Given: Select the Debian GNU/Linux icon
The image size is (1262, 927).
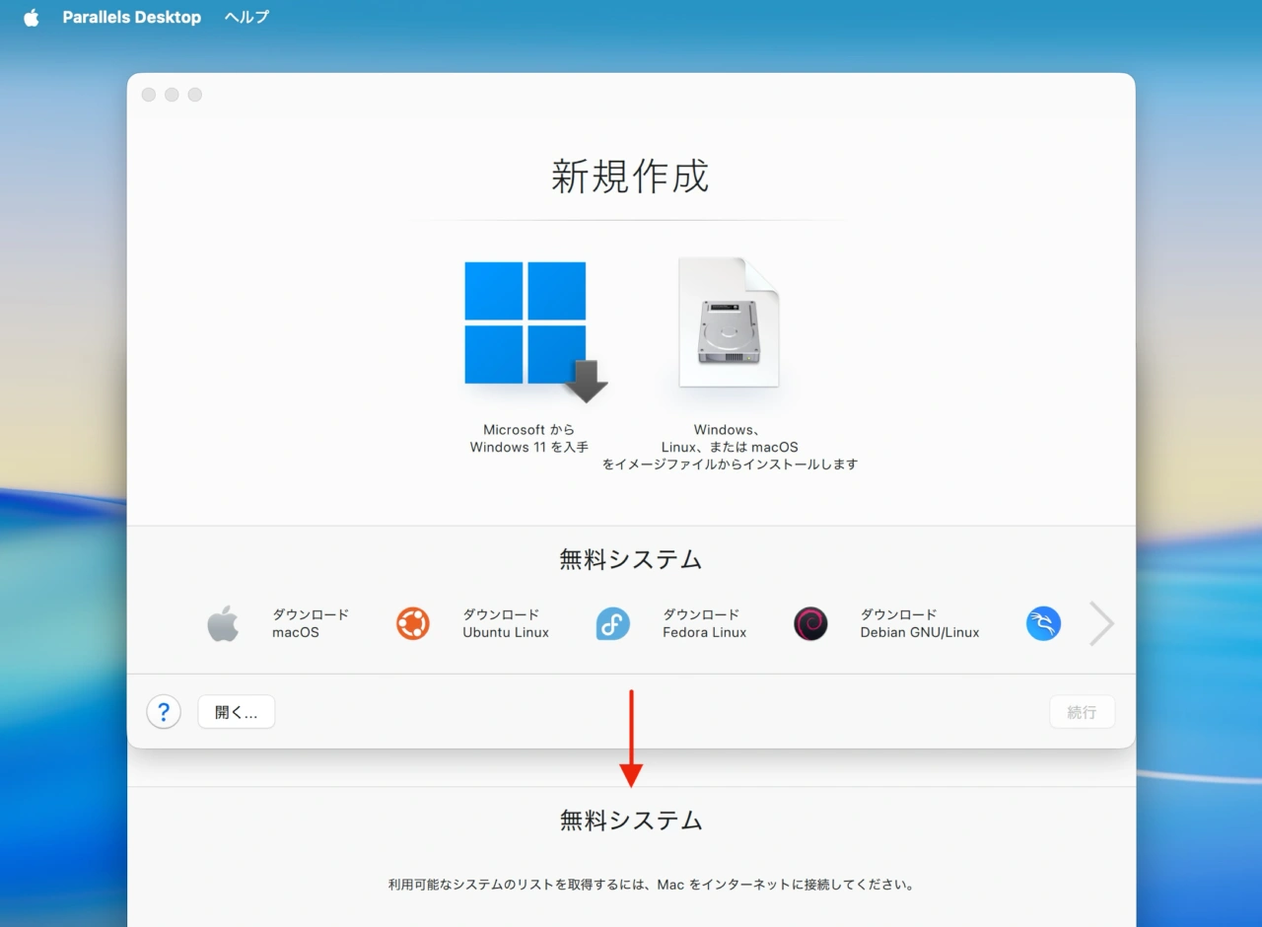Looking at the screenshot, I should [809, 623].
